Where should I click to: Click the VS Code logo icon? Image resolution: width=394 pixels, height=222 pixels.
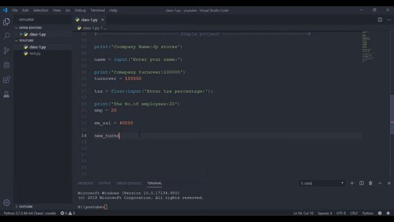click(5, 10)
